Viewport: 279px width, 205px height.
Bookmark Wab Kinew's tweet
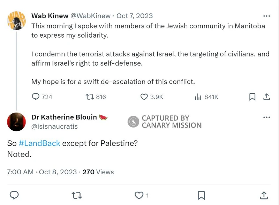tap(252, 97)
